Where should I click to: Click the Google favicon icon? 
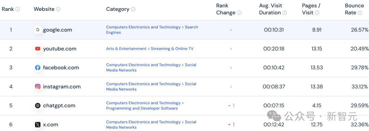coord(38,30)
